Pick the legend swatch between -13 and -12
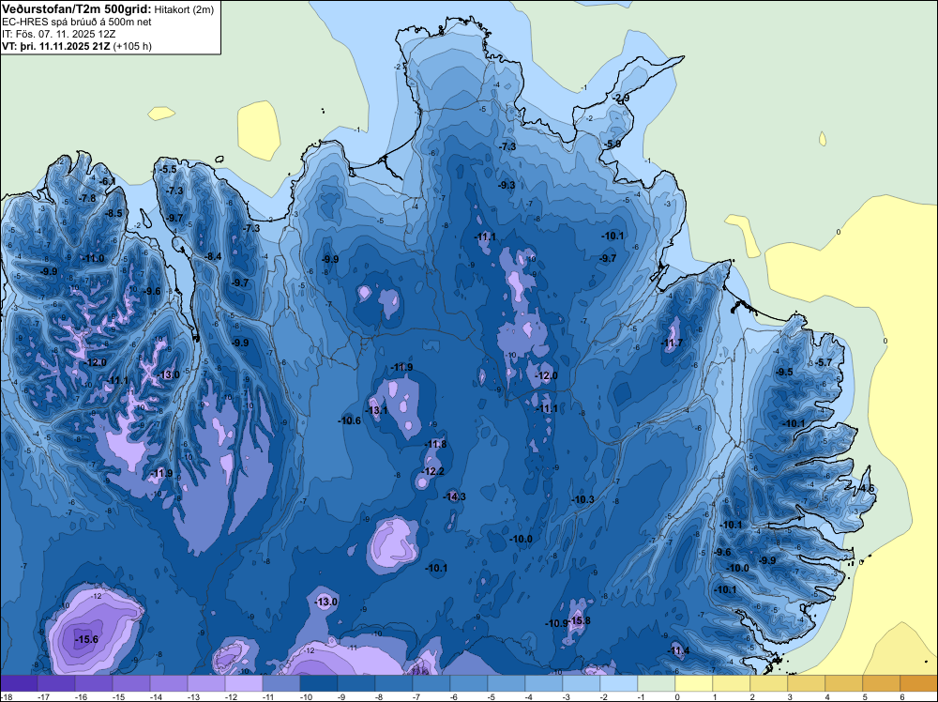The height and width of the screenshot is (702, 938). [x=205, y=683]
